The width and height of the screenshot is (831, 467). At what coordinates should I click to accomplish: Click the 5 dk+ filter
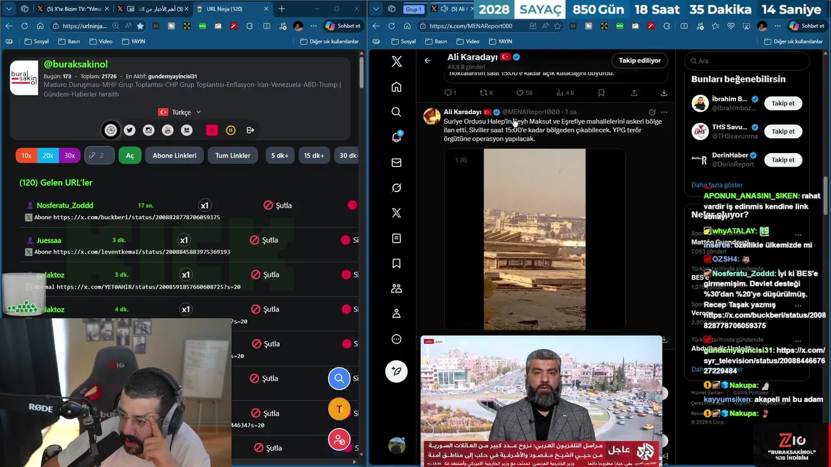pyautogui.click(x=280, y=156)
